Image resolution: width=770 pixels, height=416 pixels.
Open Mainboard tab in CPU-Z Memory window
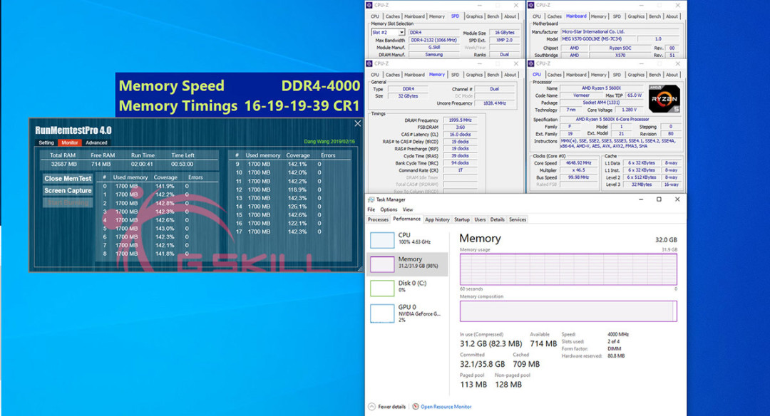click(x=414, y=75)
